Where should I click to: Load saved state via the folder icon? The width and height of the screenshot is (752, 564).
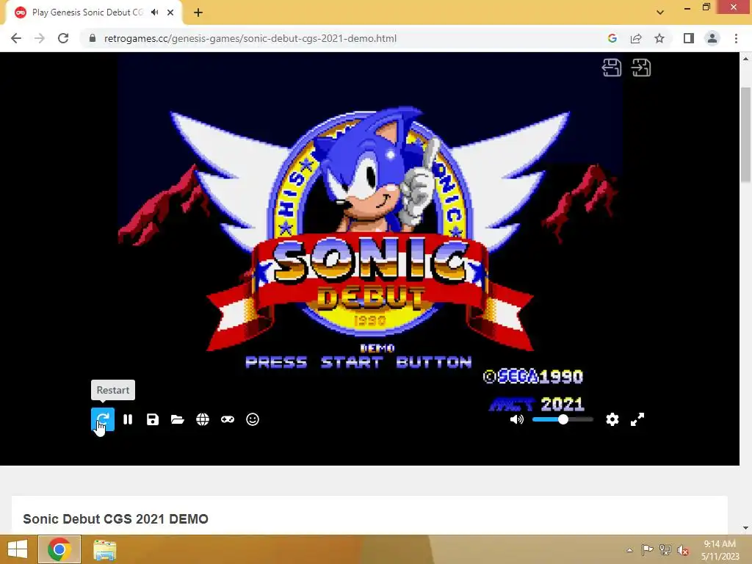(178, 419)
